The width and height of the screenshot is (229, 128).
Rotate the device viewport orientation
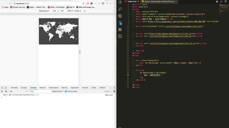tap(85, 11)
